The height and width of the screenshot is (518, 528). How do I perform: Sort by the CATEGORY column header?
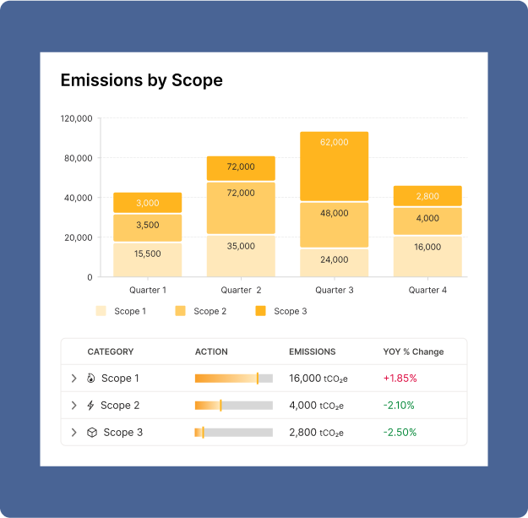pyautogui.click(x=110, y=352)
